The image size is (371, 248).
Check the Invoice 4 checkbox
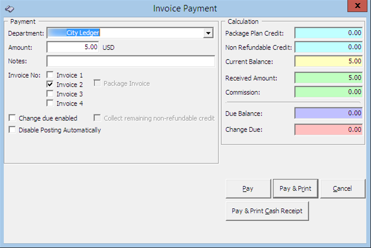[50, 103]
